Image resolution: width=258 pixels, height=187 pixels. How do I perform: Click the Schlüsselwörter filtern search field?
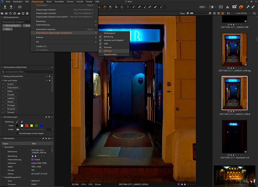pos(27,72)
